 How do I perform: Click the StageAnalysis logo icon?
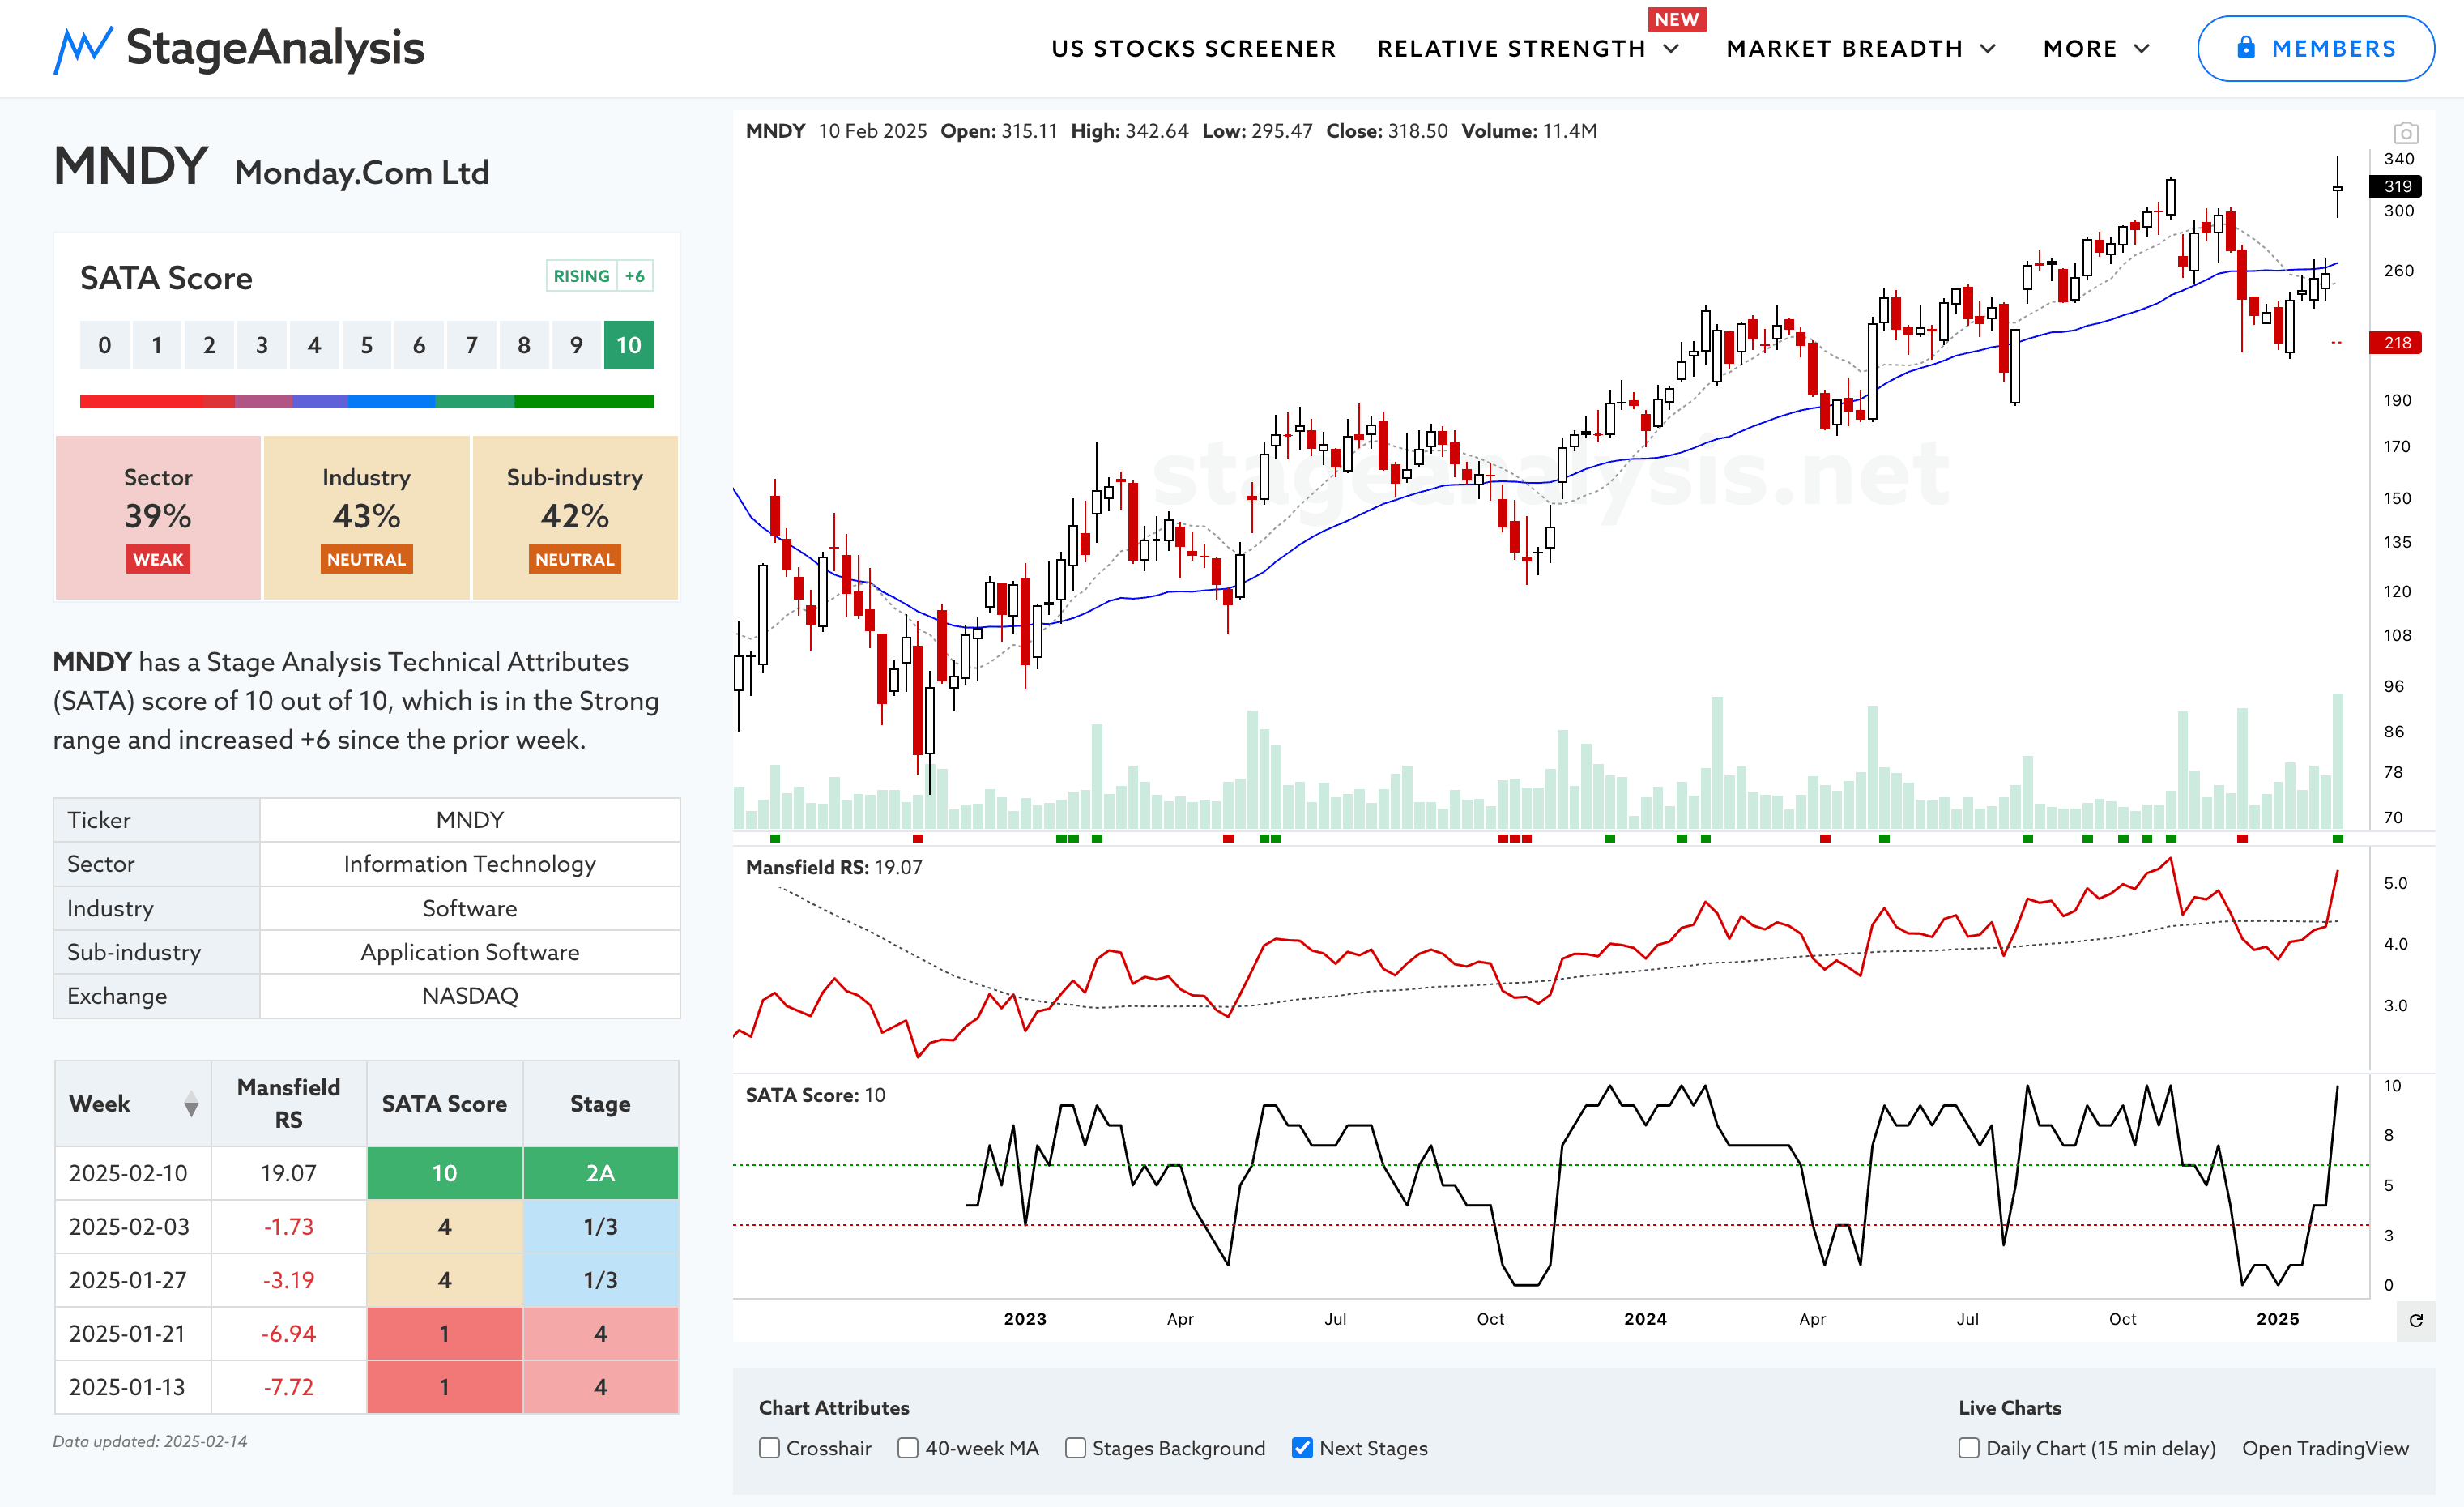pos(82,49)
